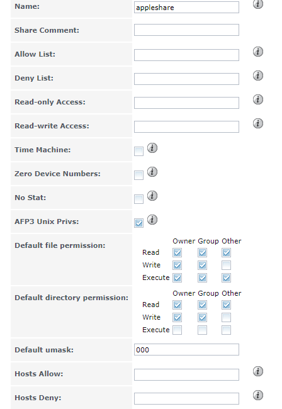282x409 pixels.
Task: Click the info icon beside Allow List
Action: click(257, 52)
